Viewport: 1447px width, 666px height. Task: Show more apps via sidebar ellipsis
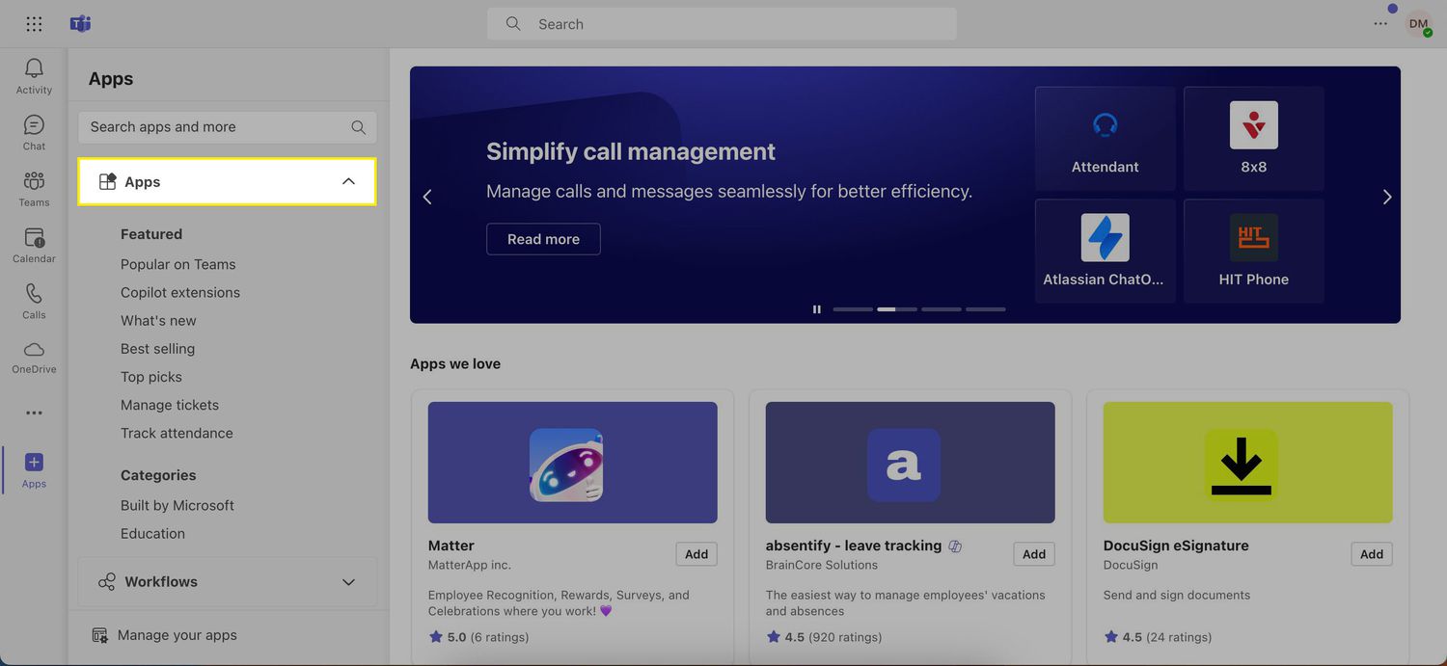pyautogui.click(x=34, y=413)
